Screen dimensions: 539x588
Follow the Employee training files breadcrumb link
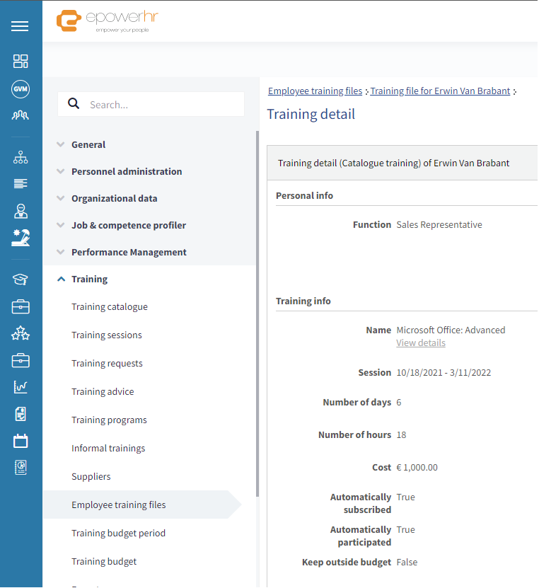click(x=315, y=91)
